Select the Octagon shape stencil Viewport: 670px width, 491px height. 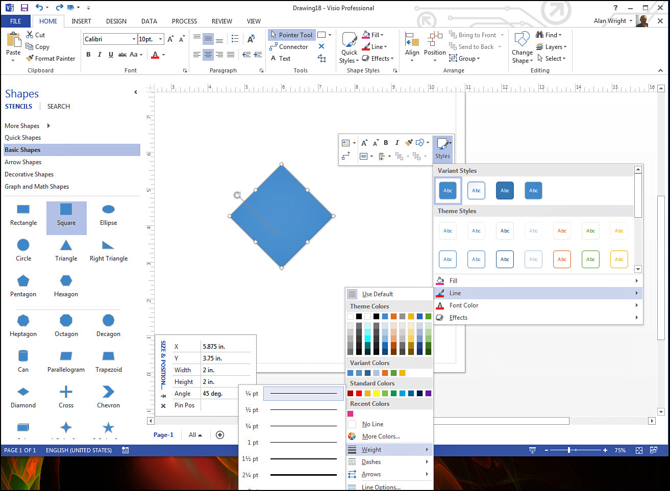point(66,326)
